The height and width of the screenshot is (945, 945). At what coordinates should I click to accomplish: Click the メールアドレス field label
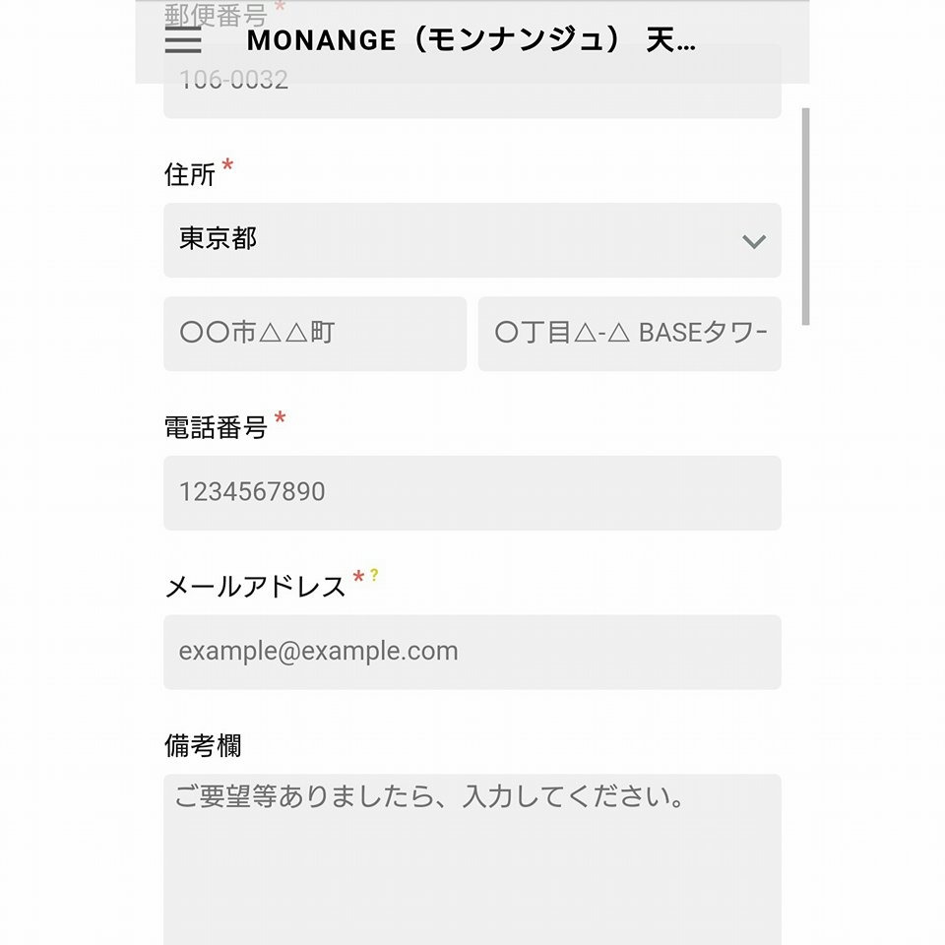(256, 587)
